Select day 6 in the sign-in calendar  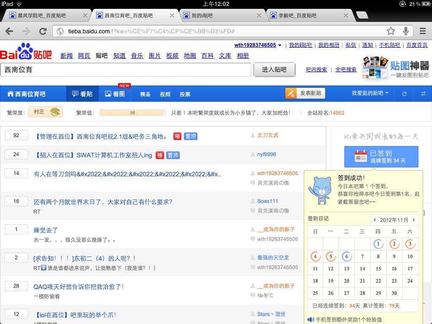point(347,256)
